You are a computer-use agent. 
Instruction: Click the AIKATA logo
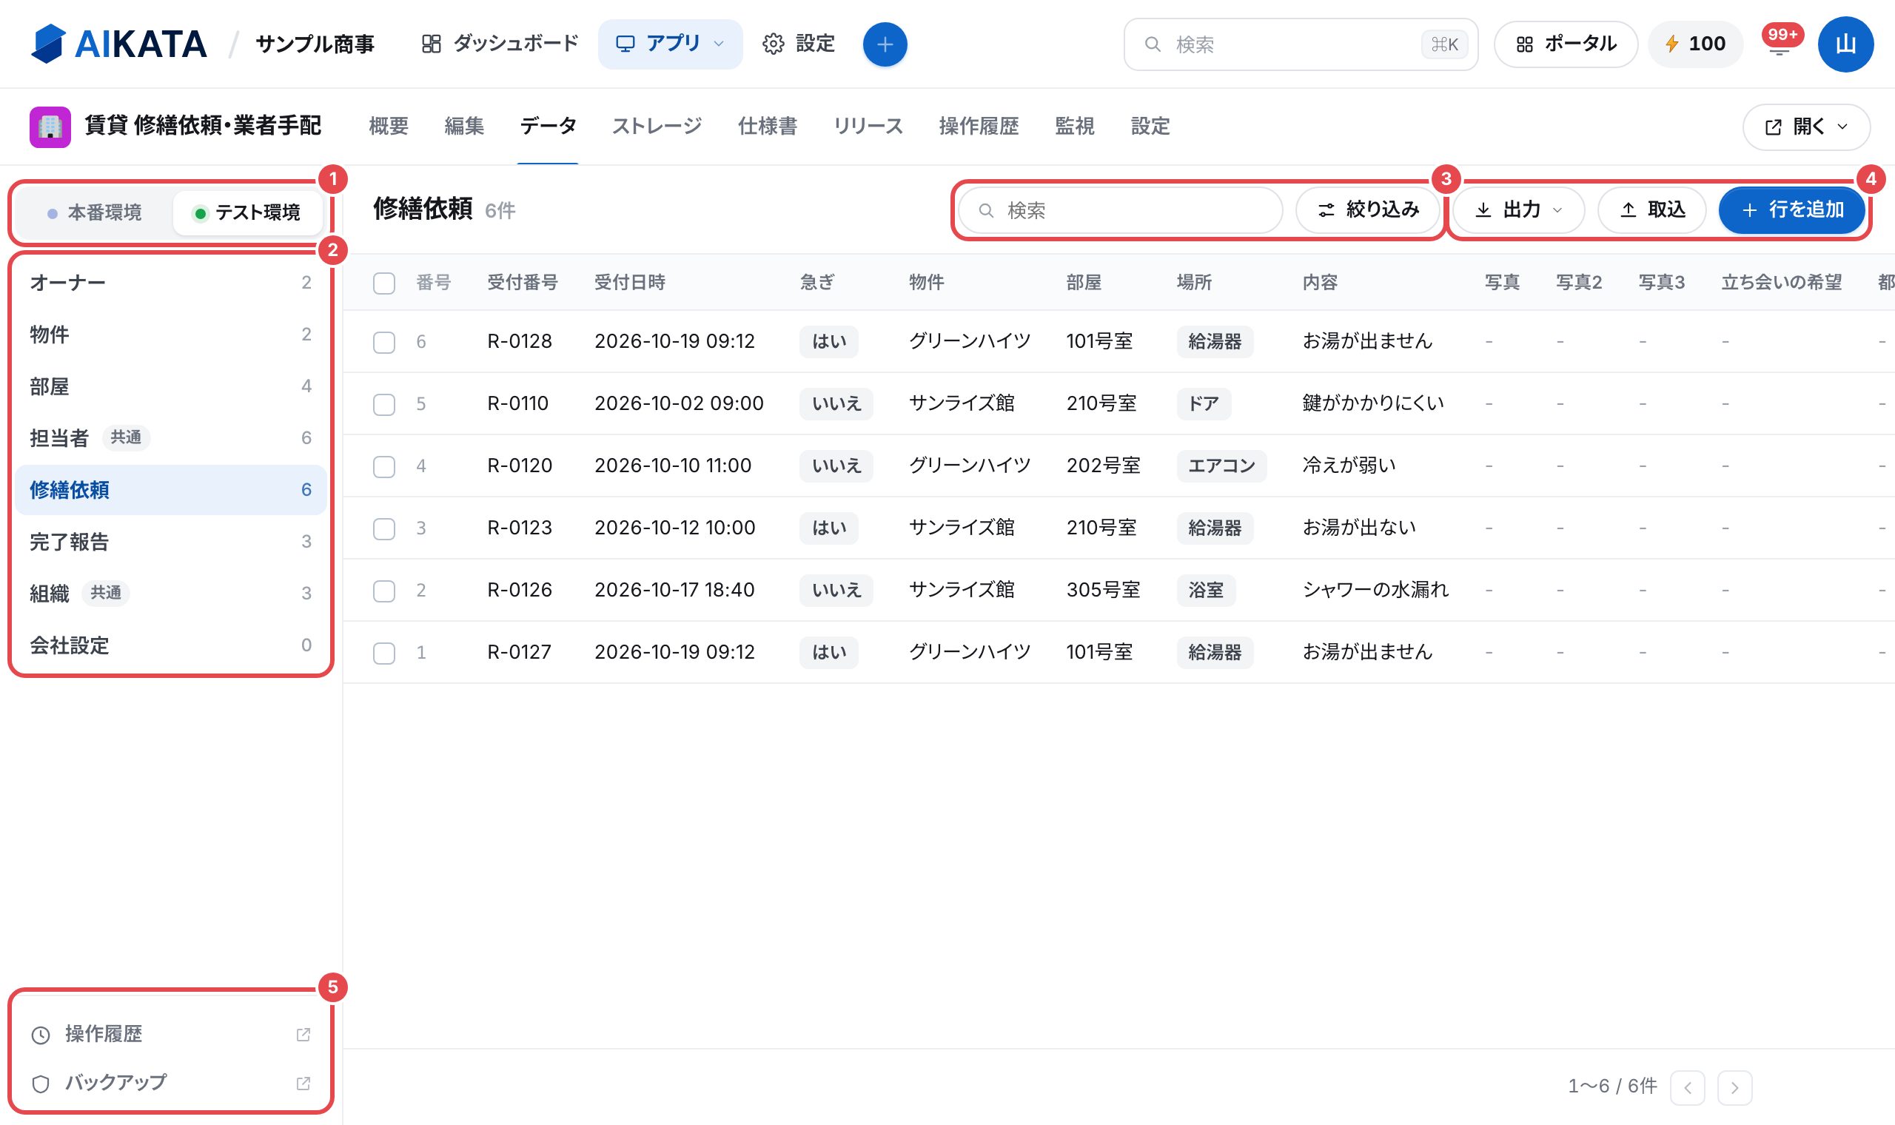(118, 44)
